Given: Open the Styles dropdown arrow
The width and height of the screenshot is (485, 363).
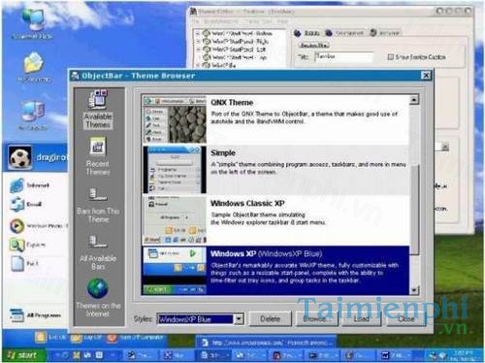Looking at the screenshot, I should (x=239, y=319).
